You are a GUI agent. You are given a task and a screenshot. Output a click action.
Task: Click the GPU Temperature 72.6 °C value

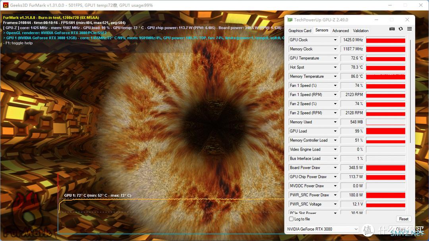(x=353, y=58)
